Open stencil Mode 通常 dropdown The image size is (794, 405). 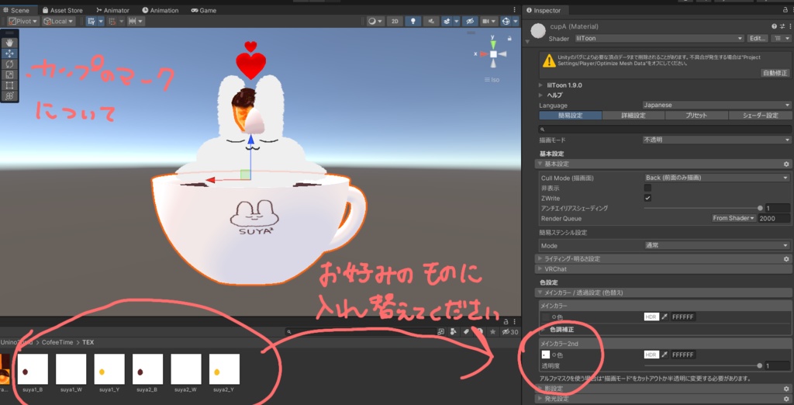[x=716, y=246]
